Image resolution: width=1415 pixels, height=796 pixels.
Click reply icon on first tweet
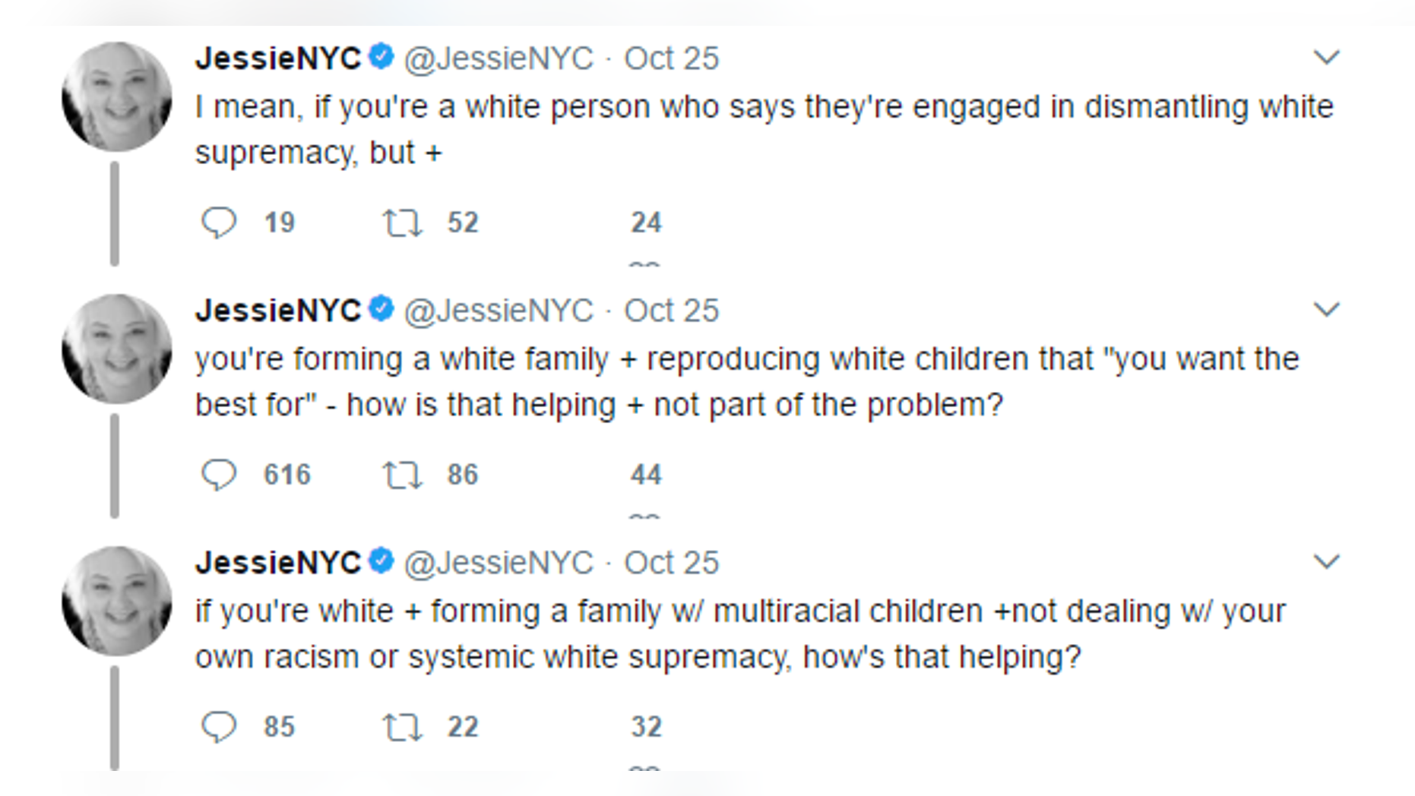219,223
